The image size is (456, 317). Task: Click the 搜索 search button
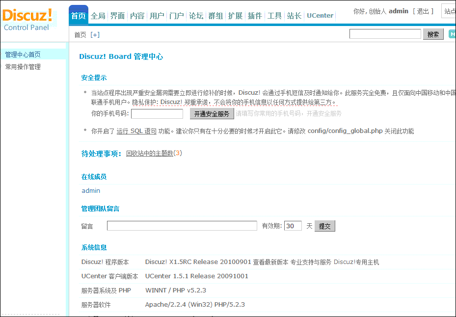[433, 34]
